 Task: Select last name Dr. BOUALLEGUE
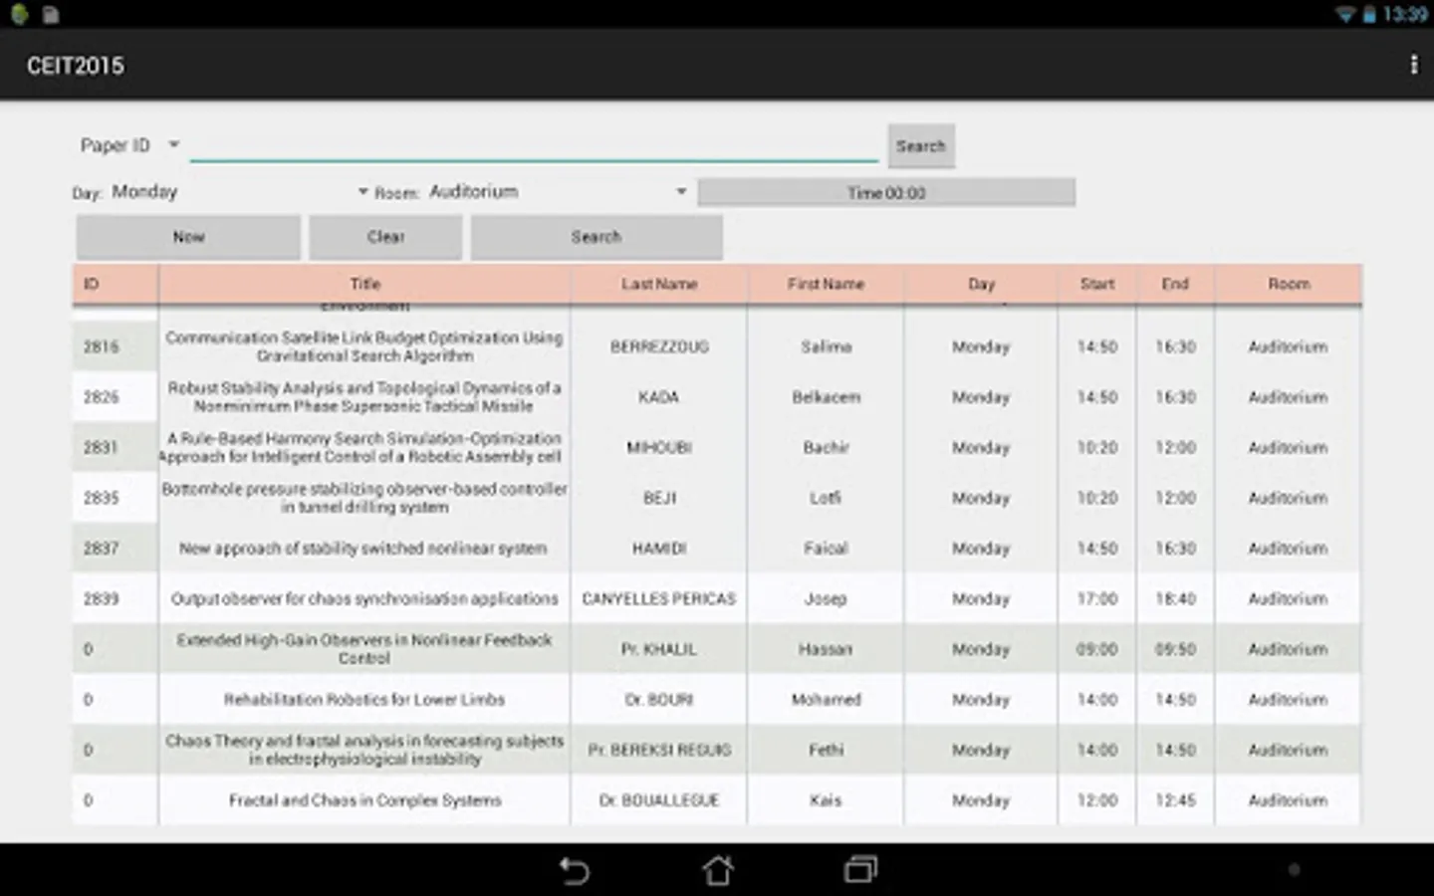point(659,800)
